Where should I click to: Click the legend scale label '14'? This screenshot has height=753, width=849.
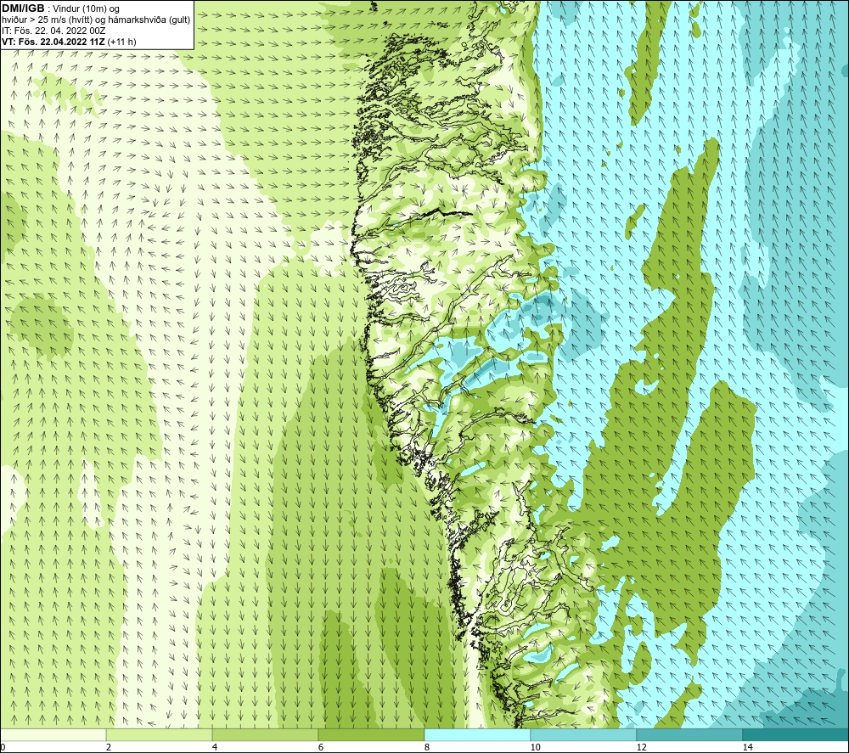click(748, 748)
